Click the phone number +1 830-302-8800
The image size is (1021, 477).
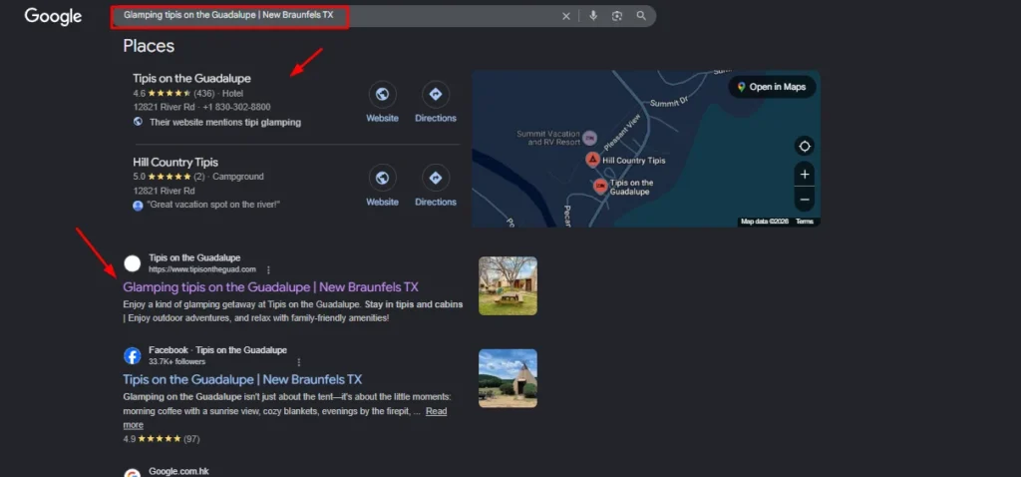click(x=236, y=107)
